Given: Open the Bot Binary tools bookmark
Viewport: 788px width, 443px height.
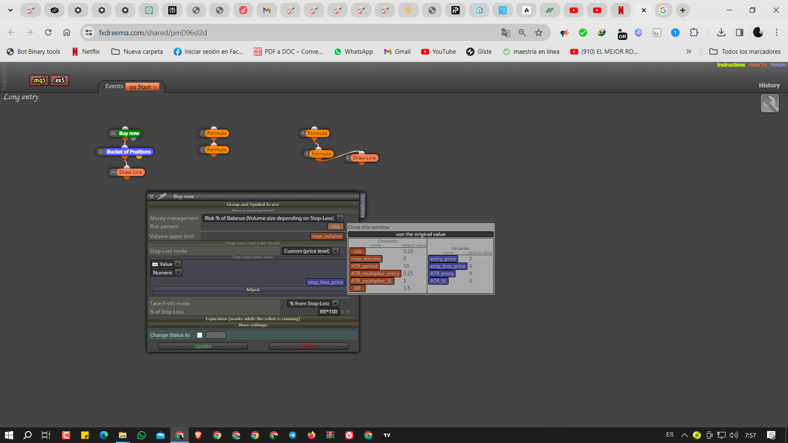Looking at the screenshot, I should tap(34, 52).
